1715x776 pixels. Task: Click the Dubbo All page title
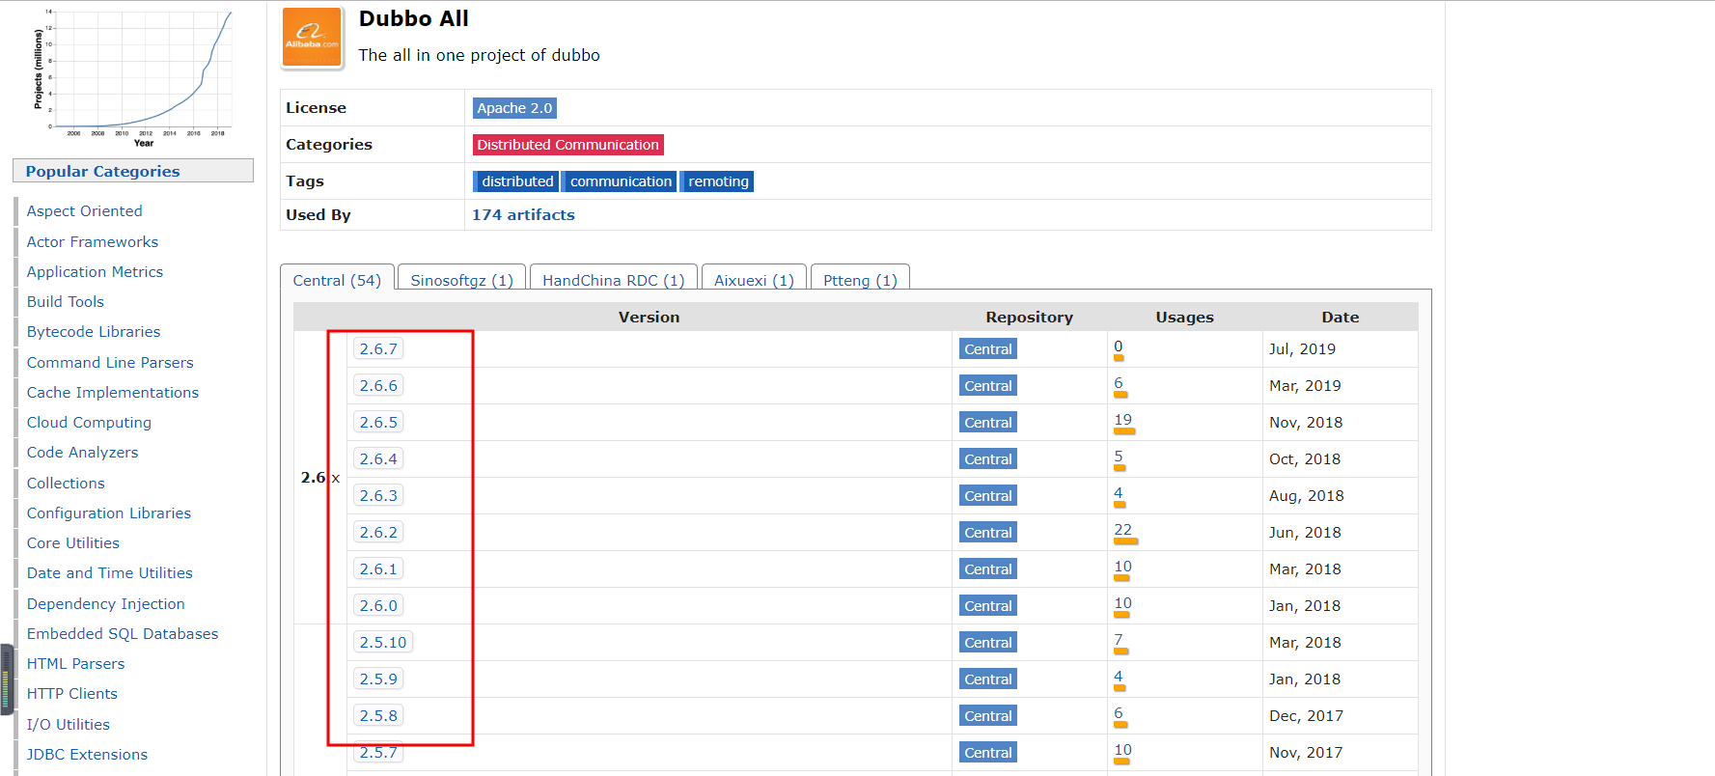point(413,19)
